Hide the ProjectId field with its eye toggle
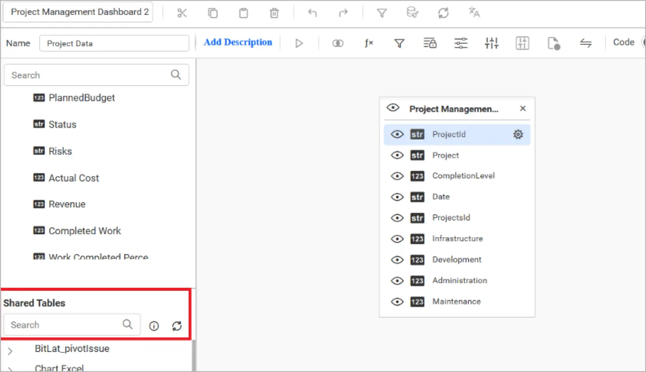 click(397, 134)
